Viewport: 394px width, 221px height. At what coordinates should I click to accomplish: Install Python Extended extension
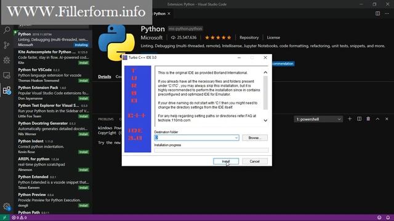click(x=84, y=188)
